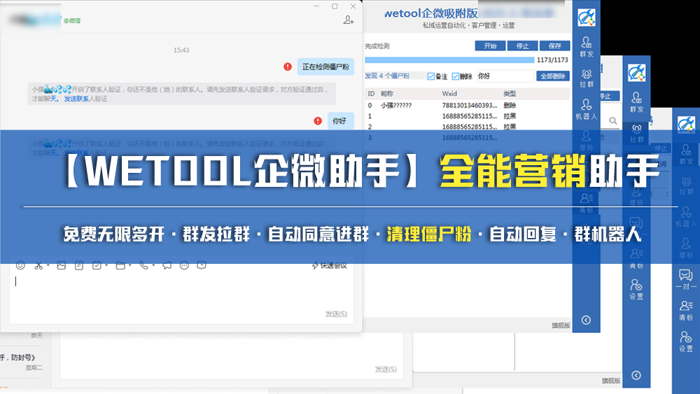The image size is (700, 394).
Task: Open 拉群 in first wetool sidebar
Action: [586, 78]
